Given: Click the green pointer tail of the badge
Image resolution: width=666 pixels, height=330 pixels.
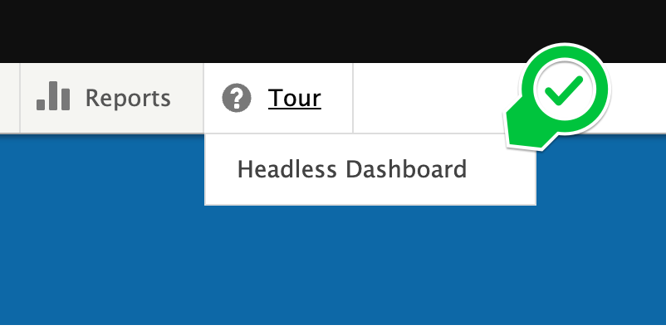Looking at the screenshot, I should (x=522, y=129).
